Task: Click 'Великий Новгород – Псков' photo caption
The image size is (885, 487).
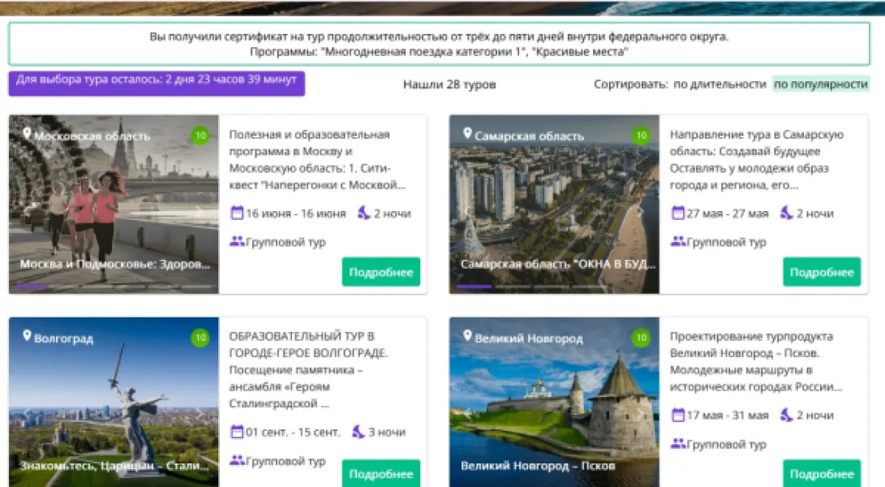Action: [538, 466]
